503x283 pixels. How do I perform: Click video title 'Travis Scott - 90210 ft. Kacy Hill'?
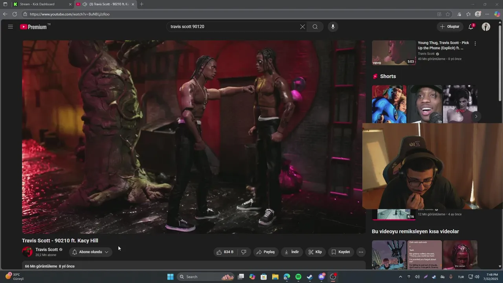(x=60, y=241)
